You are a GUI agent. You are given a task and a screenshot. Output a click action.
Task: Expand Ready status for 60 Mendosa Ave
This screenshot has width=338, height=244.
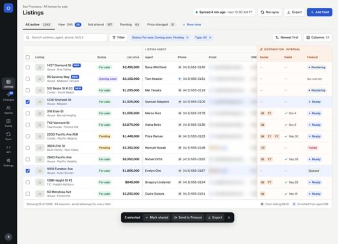[x=315, y=194]
